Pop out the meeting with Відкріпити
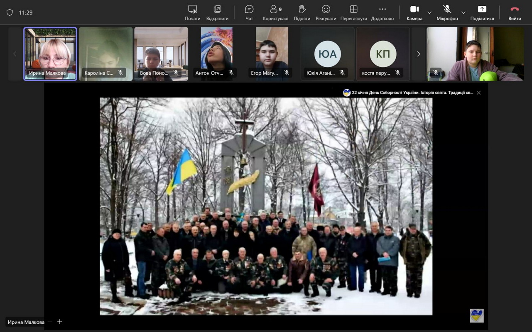Screen dimensions: 532x332 217,12
